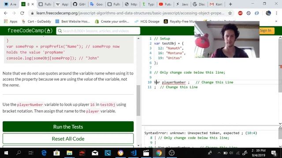
Task: Show hidden system tray icons
Action: [219, 153]
